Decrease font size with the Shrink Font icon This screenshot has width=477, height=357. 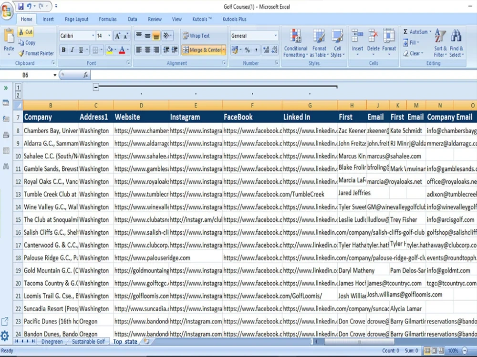pyautogui.click(x=125, y=36)
